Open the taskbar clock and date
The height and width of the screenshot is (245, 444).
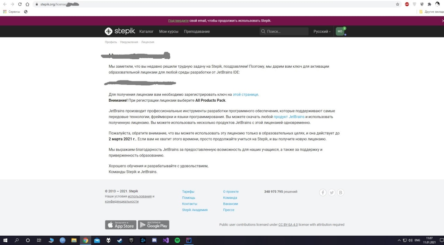coord(429,240)
